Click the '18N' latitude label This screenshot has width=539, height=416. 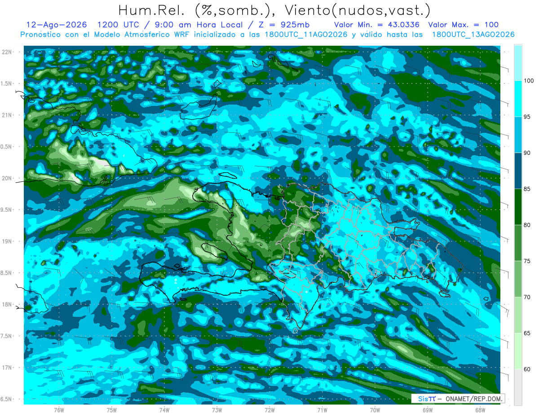pos(7,305)
